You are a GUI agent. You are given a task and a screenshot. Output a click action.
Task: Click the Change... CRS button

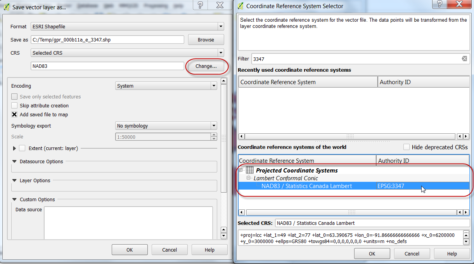[x=206, y=66]
